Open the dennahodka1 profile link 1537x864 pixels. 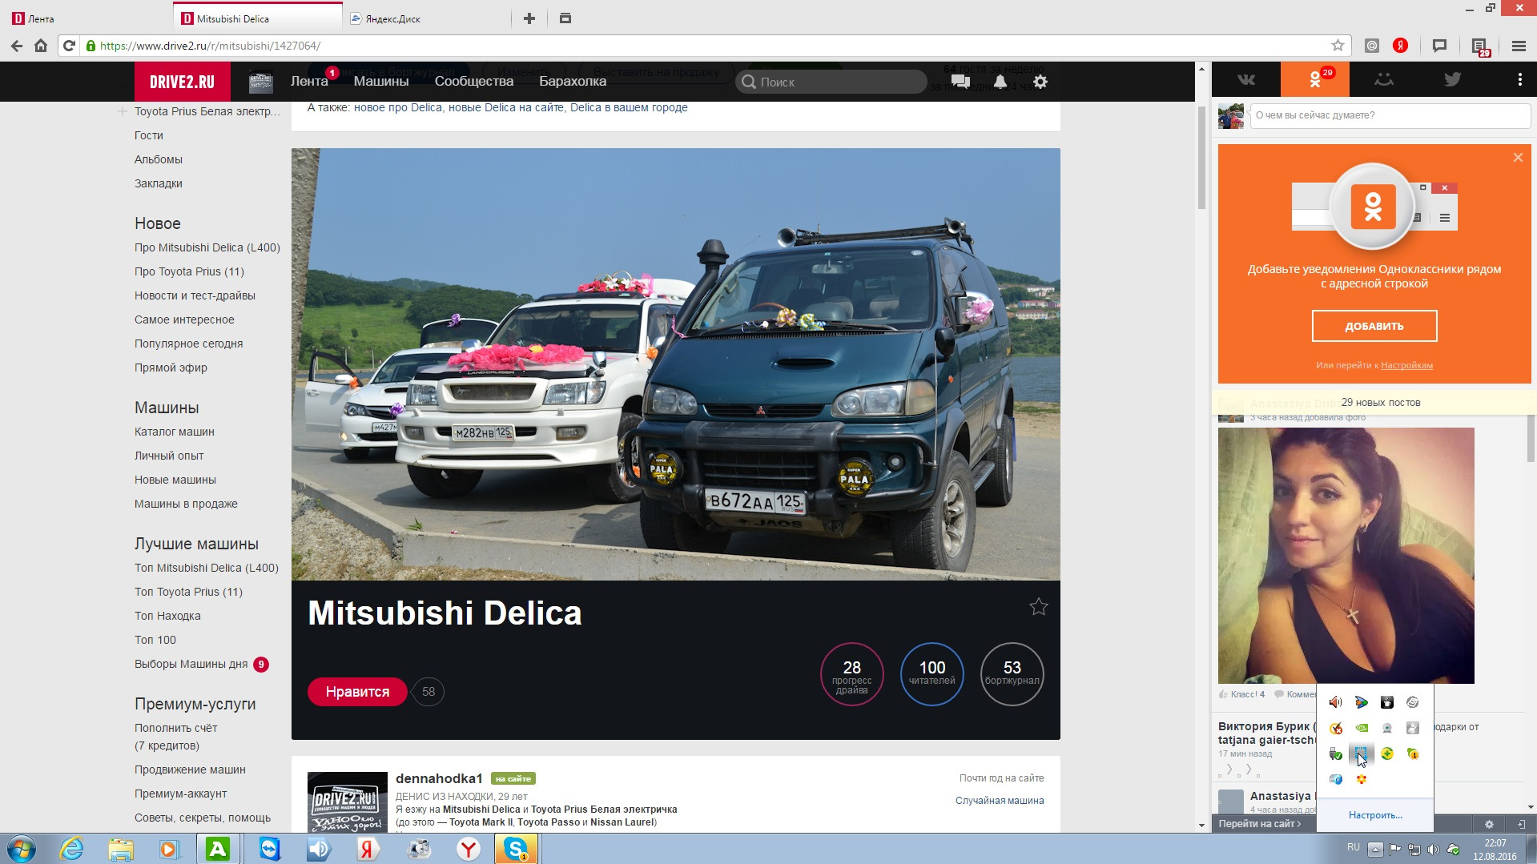[x=439, y=778]
